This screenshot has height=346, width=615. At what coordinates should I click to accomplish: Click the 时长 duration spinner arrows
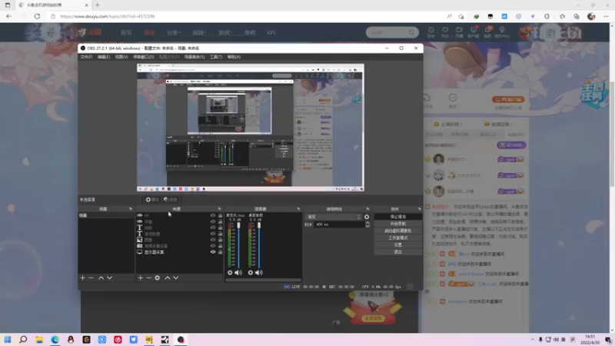[367, 225]
